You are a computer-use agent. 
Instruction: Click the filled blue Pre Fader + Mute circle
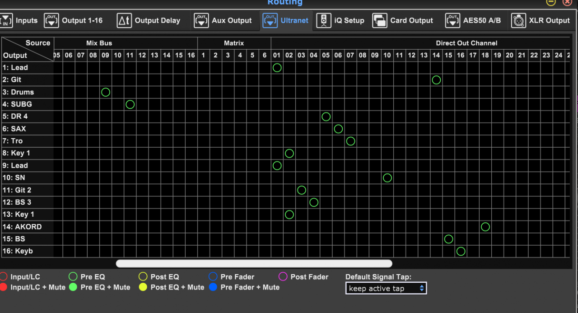point(213,287)
